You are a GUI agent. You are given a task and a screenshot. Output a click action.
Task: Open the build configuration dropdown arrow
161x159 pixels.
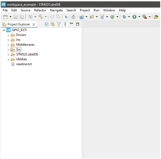[35, 17]
